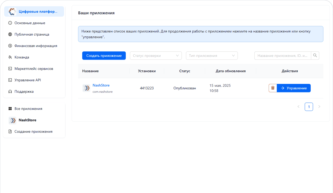This screenshot has height=193, width=333.
Task: Click the installs value 4413223
Action: click(147, 88)
